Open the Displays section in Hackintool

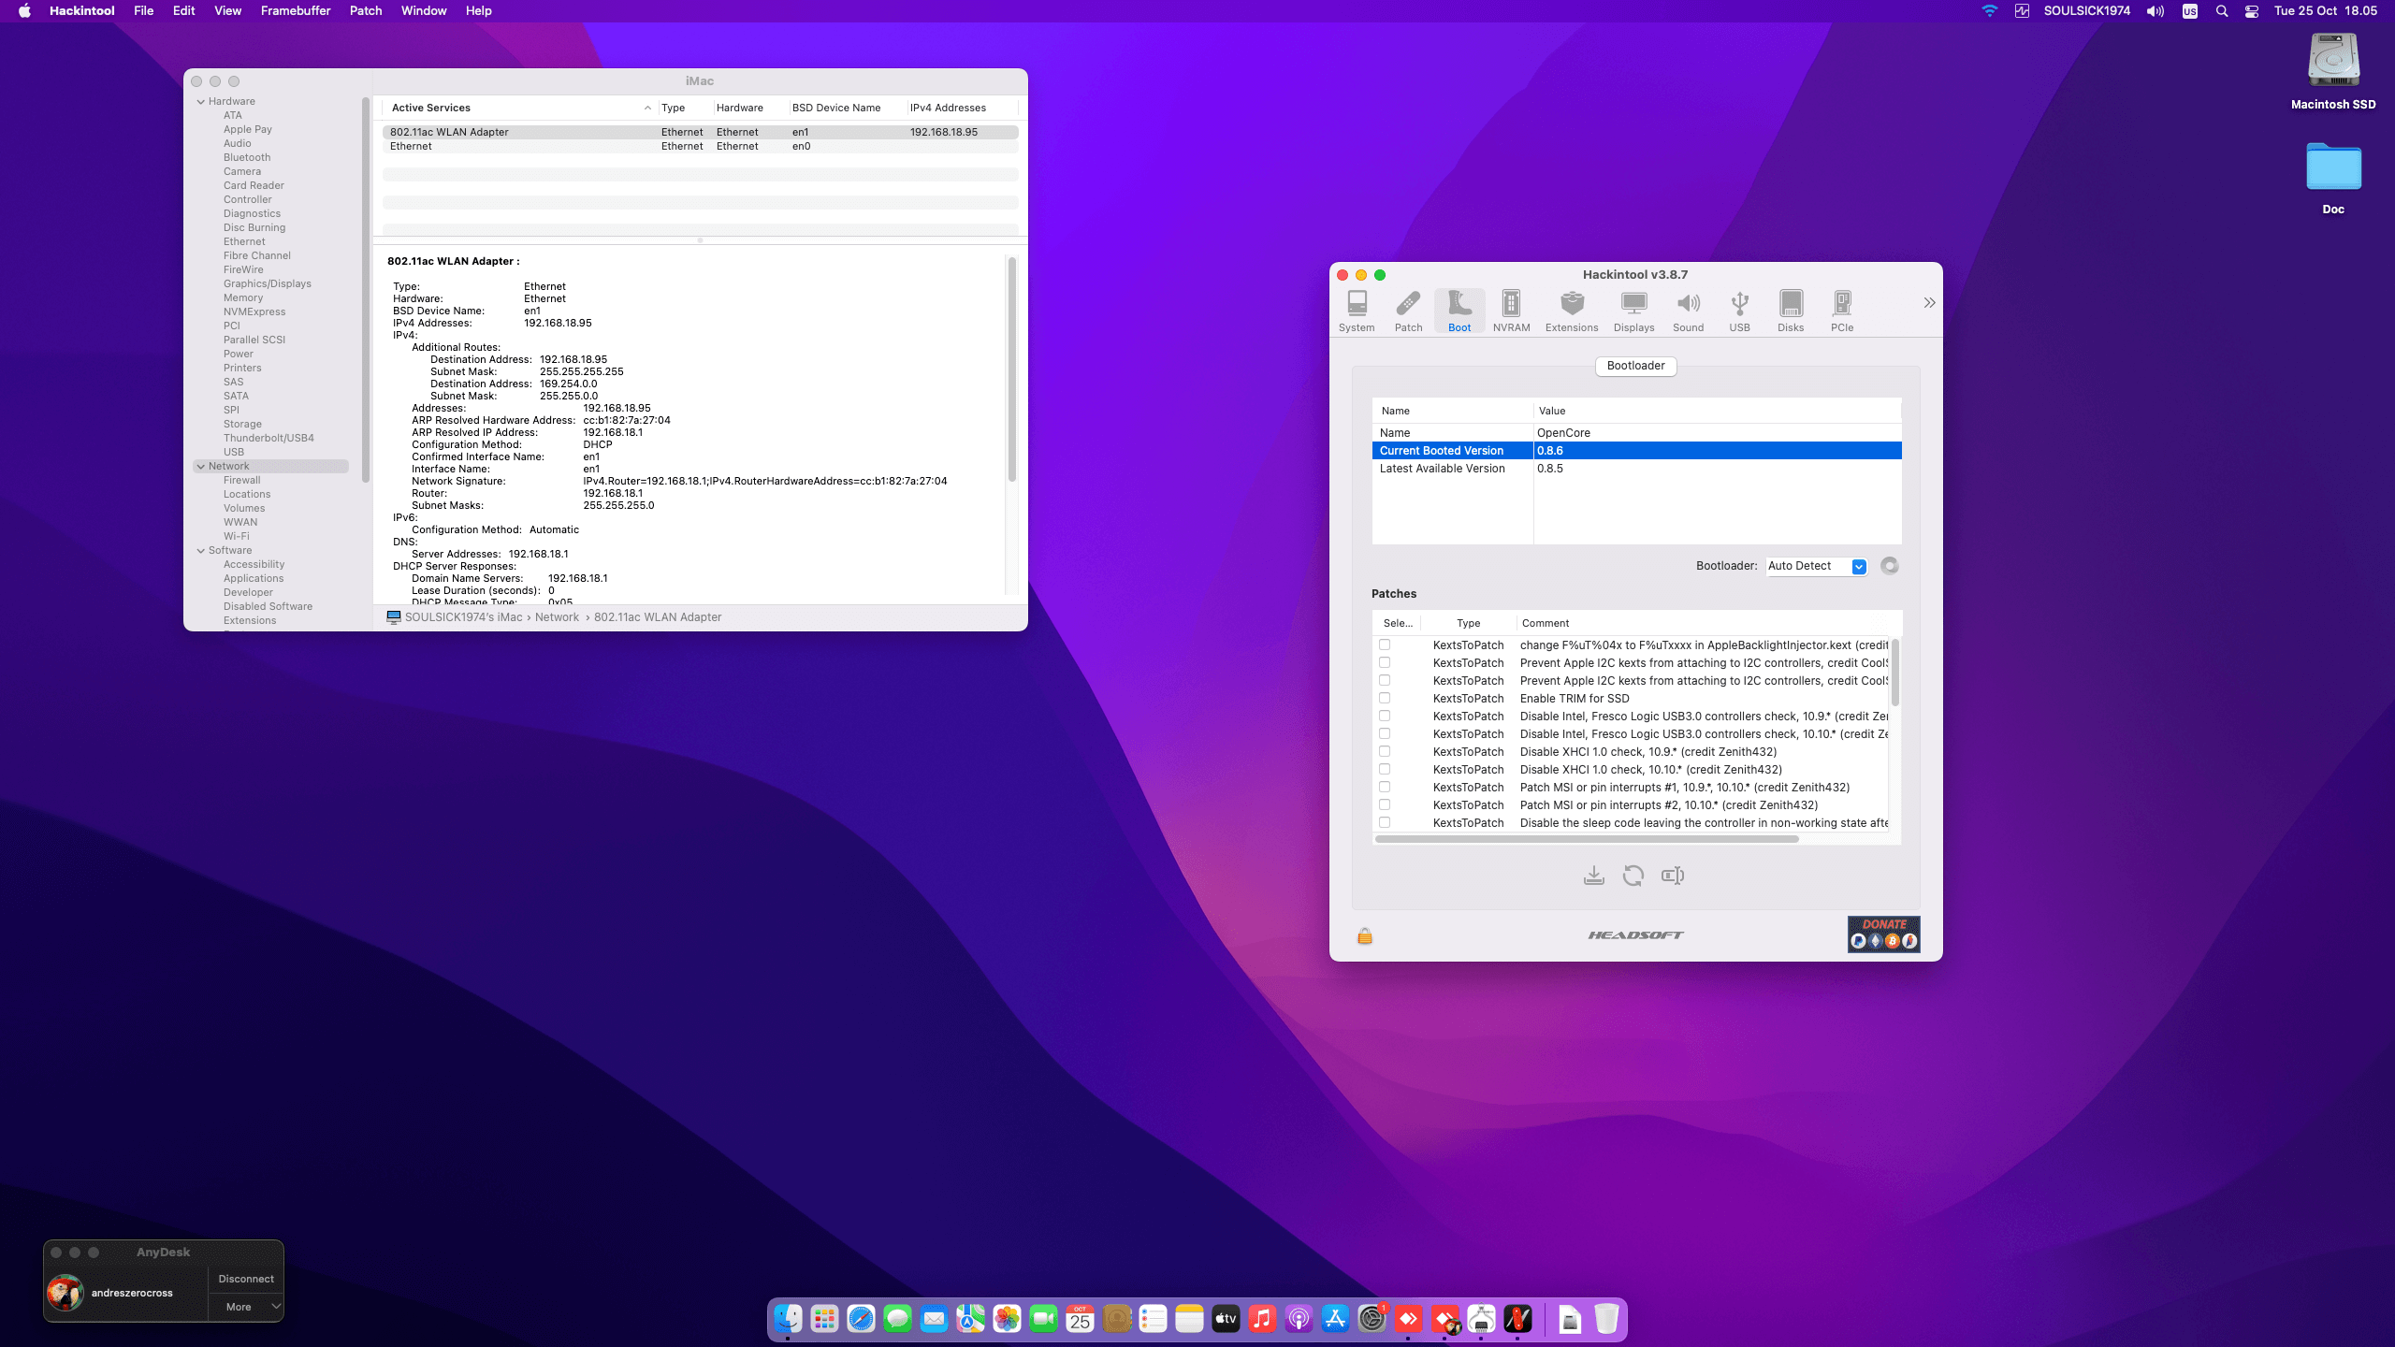pos(1633,311)
